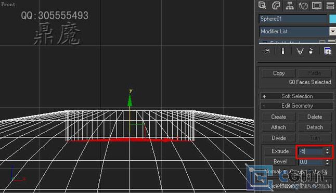336x193 pixels.
Task: Click the Extrude value spinner arrows
Action: 327,151
